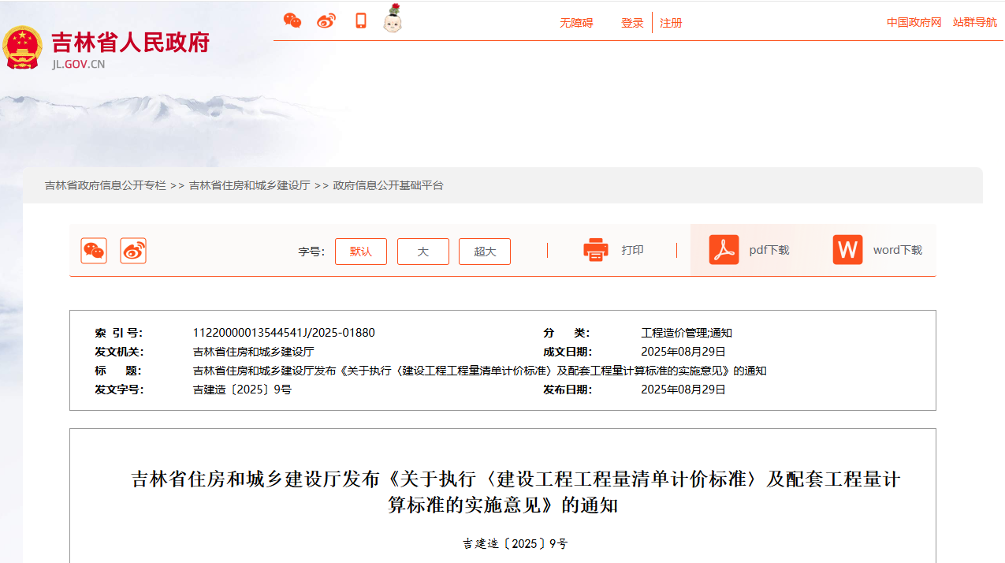
Task: Click the printer icon to print the notice
Action: 595,249
